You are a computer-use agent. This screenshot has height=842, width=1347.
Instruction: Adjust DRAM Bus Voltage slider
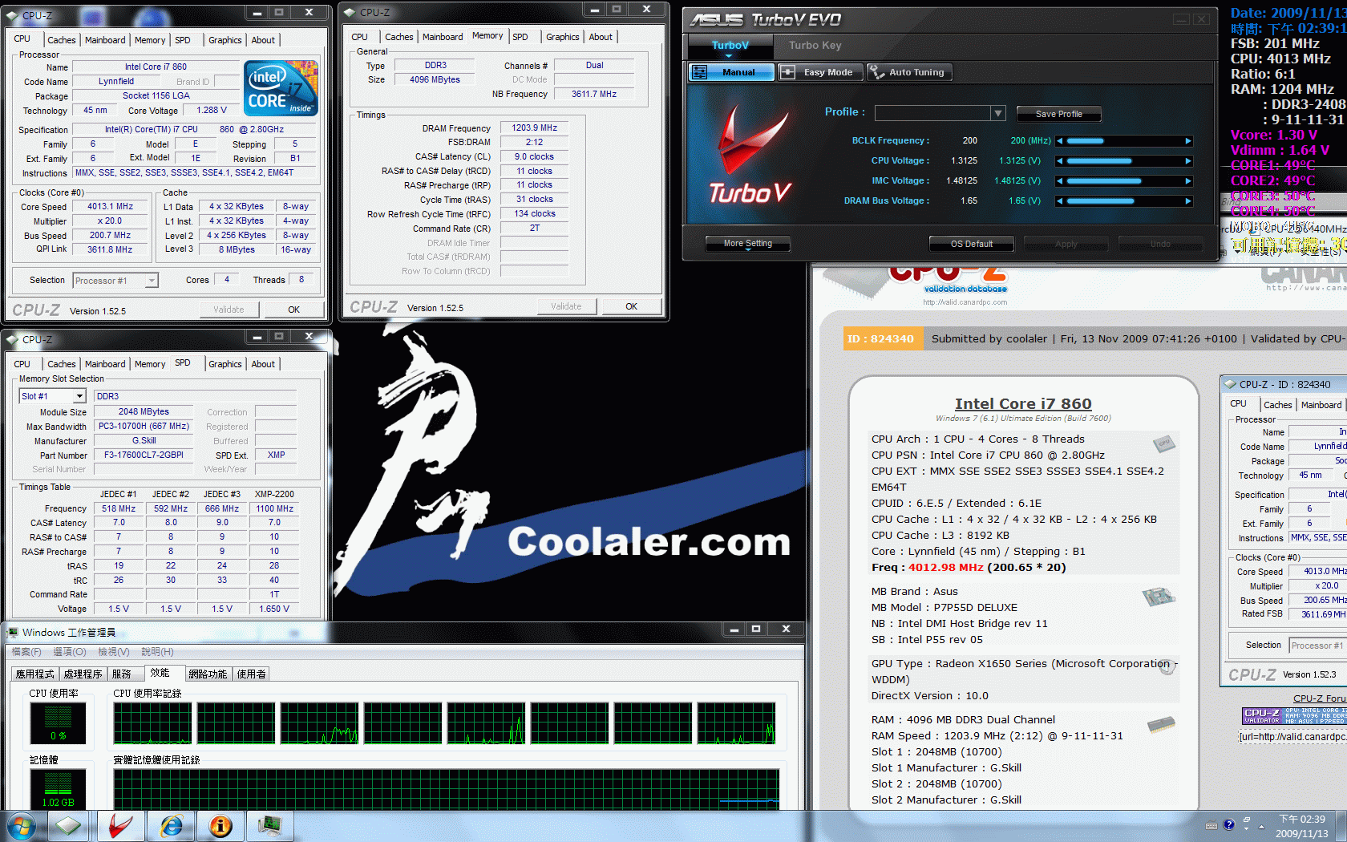[x=1124, y=201]
